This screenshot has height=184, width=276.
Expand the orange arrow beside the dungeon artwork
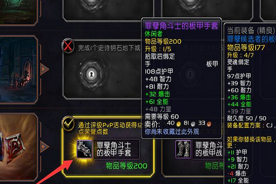[44, 69]
